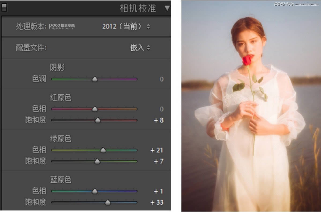Click the 相机校准 panel title
Screen dimensions: 321x212
click(138, 8)
